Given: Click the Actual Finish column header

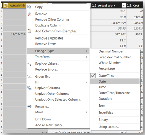Looking at the screenshot, I should click(15, 6).
